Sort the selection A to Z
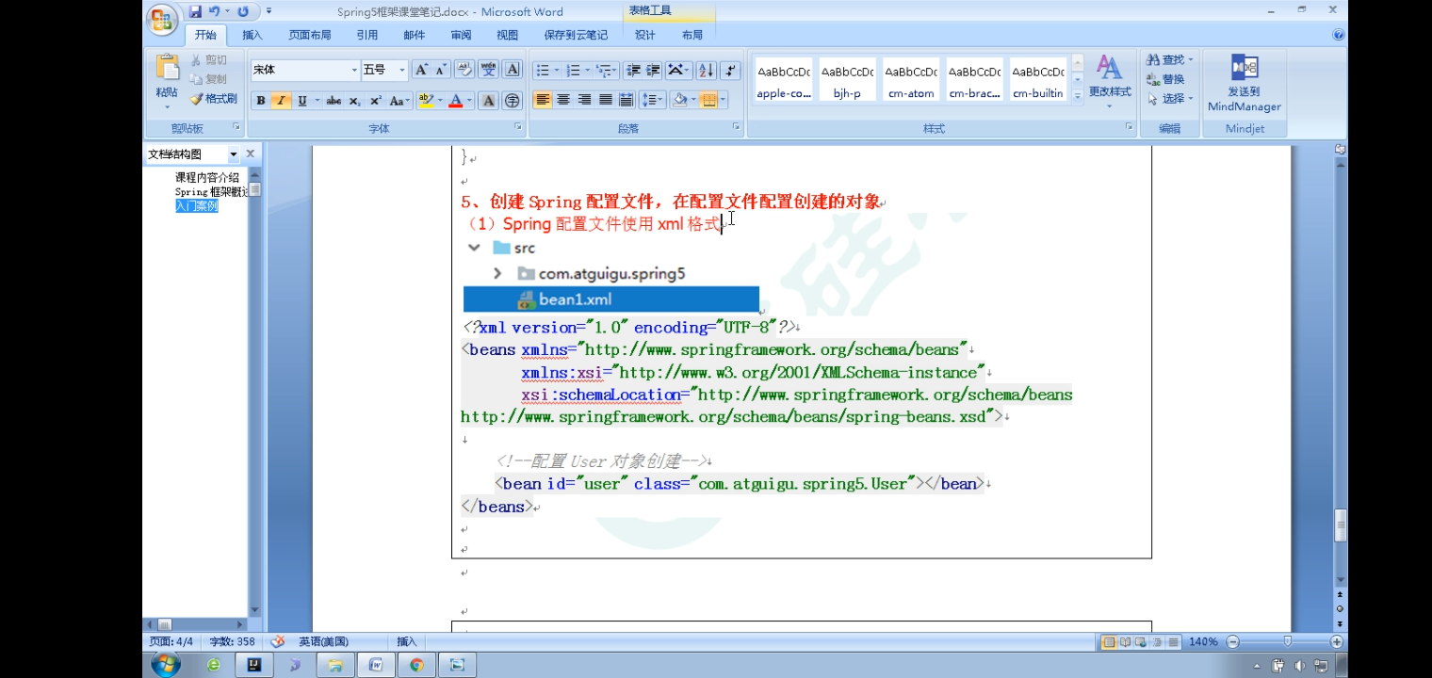Screen dimensions: 1432x678 (x=706, y=71)
